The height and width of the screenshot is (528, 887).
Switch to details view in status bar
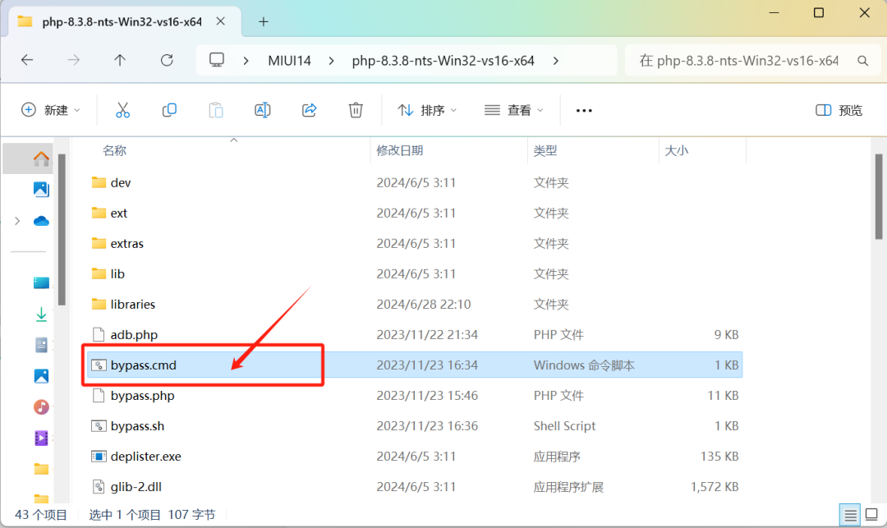(x=850, y=515)
